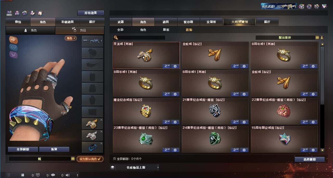Click the mouse icon in top-left toolbar
This screenshot has height=178, width=333.
point(40,13)
